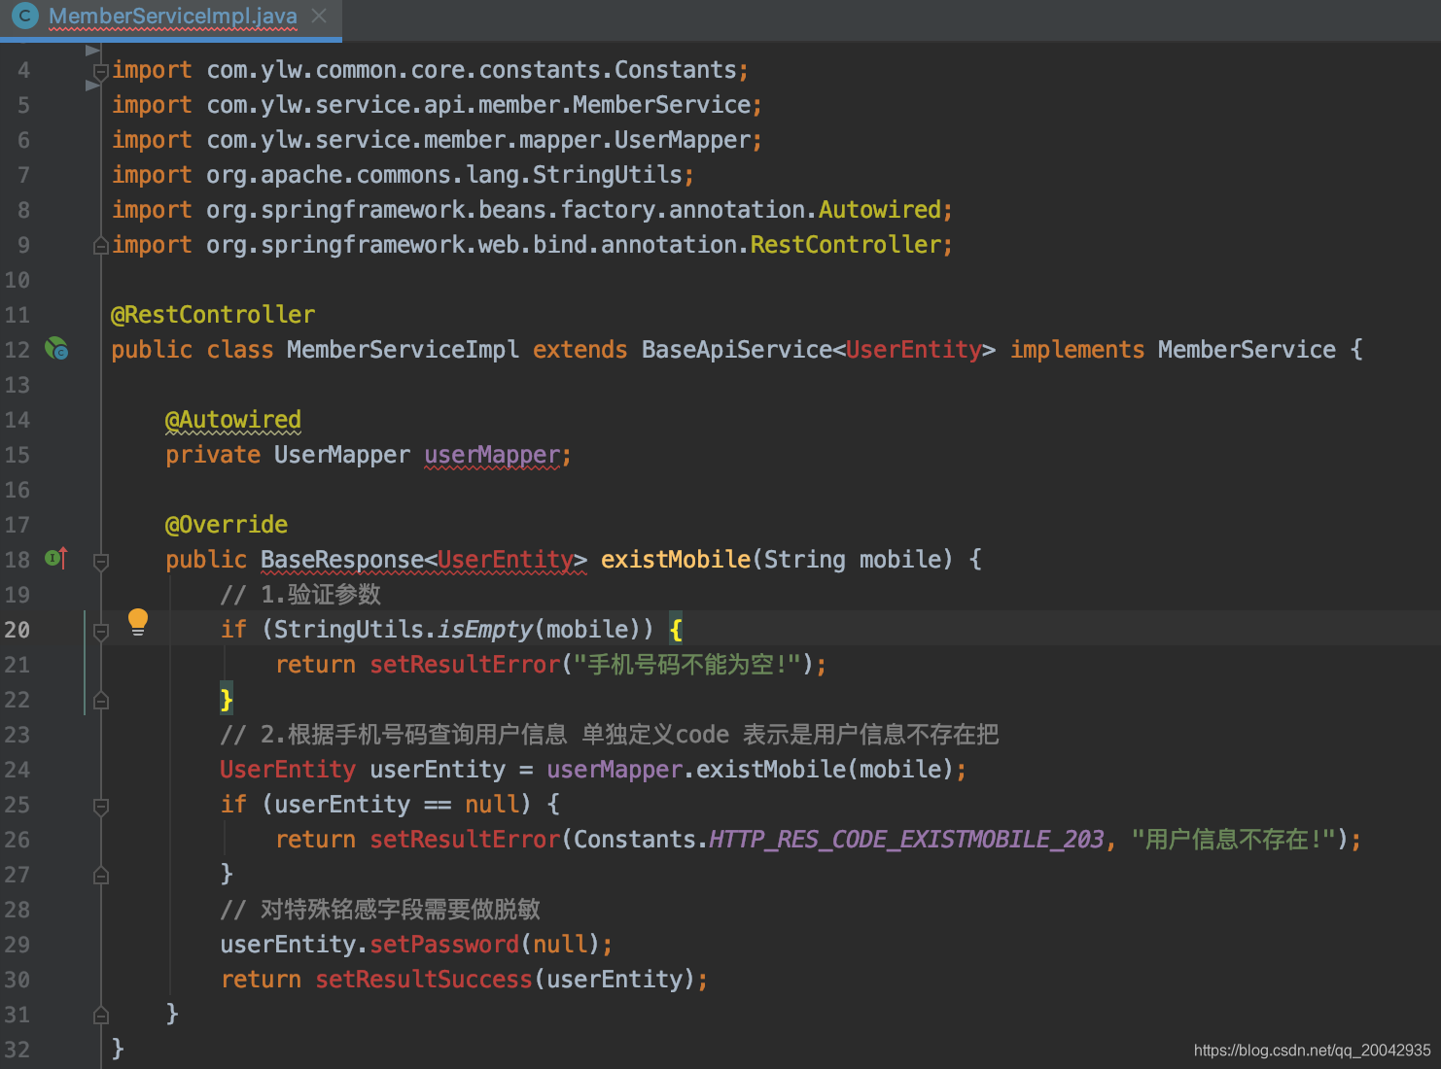Image resolution: width=1441 pixels, height=1069 pixels.
Task: Click the string "用户信息不存在!"
Action: pyautogui.click(x=1234, y=840)
